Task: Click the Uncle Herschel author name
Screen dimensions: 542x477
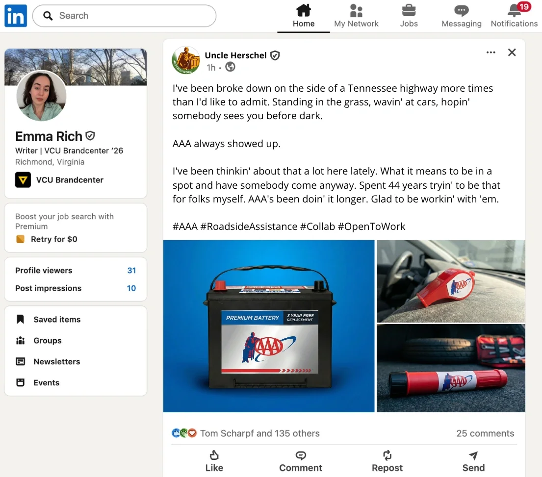Action: [x=235, y=55]
